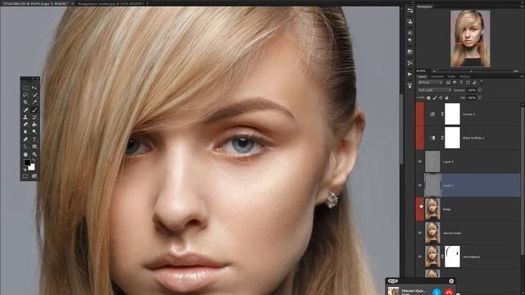
Task: Toggle lock all padlock icon
Action: pos(446,98)
